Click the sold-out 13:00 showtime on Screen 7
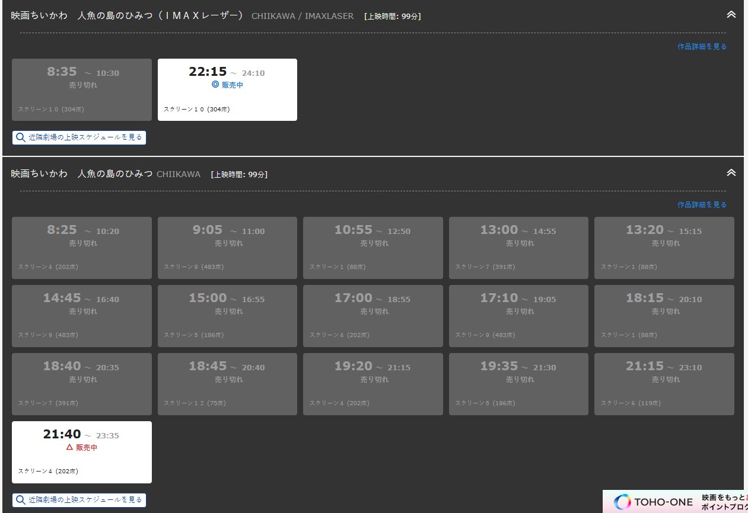 click(x=518, y=248)
